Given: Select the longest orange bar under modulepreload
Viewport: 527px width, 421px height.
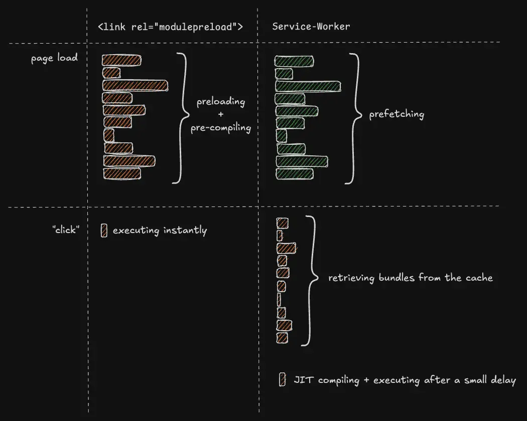Looking at the screenshot, I should click(135, 86).
